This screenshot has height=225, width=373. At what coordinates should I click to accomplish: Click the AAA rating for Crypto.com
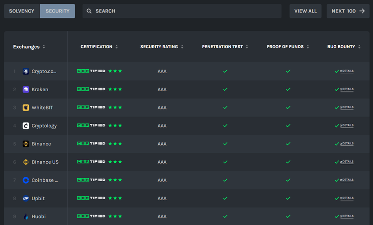click(x=162, y=71)
